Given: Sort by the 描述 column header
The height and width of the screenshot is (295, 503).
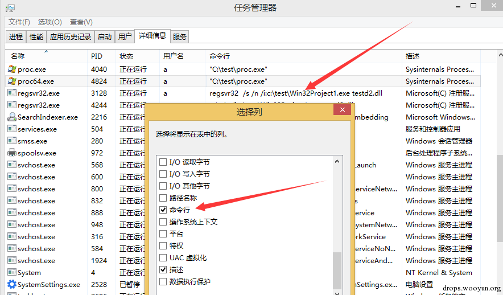Looking at the screenshot, I should tap(441, 56).
